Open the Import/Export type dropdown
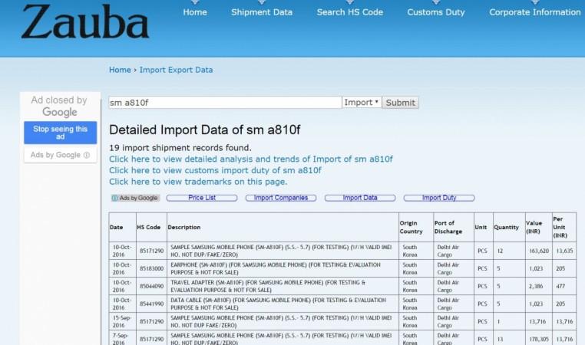 [361, 103]
